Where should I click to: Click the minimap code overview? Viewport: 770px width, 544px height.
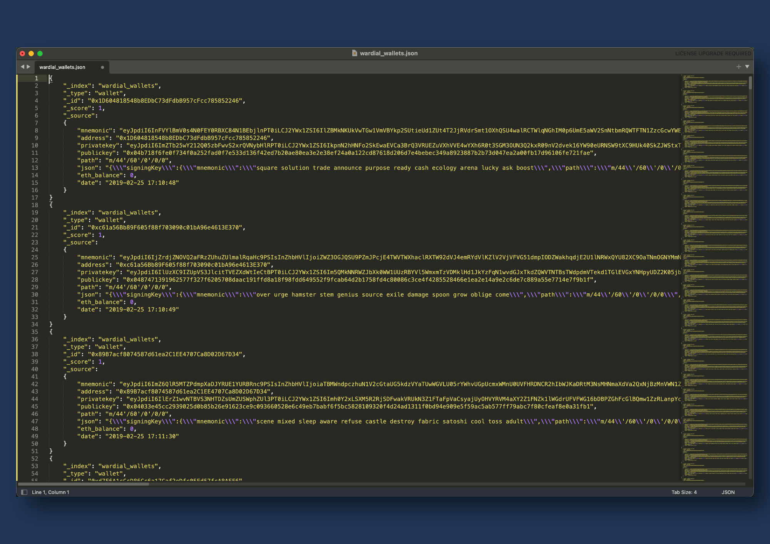click(715, 277)
